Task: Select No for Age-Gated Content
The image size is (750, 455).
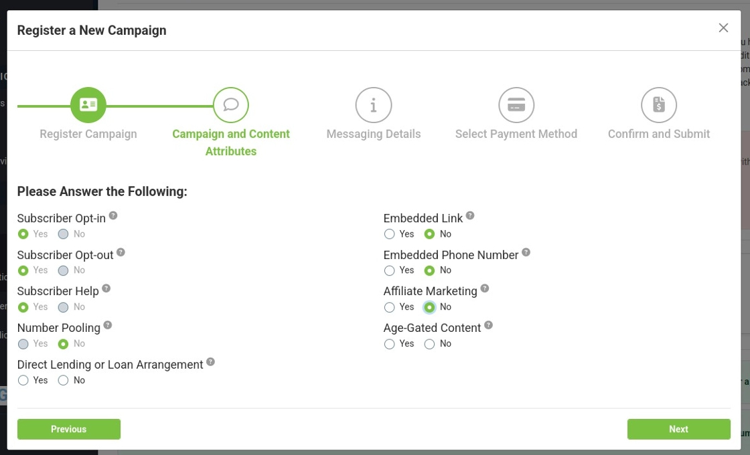Action: tap(429, 344)
